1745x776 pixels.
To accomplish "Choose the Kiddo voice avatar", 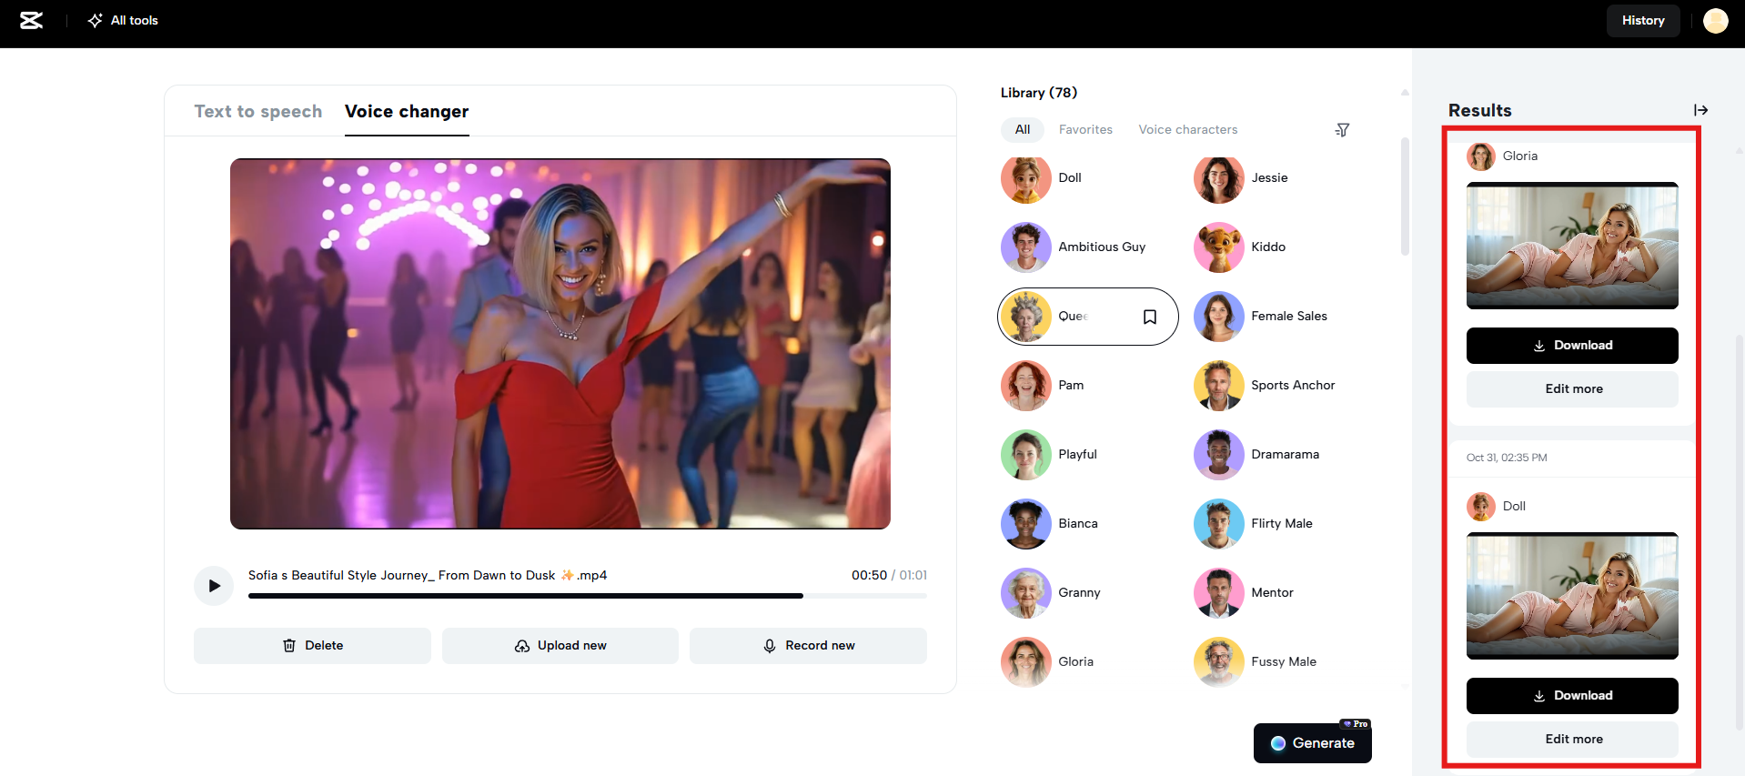I will tap(1219, 247).
